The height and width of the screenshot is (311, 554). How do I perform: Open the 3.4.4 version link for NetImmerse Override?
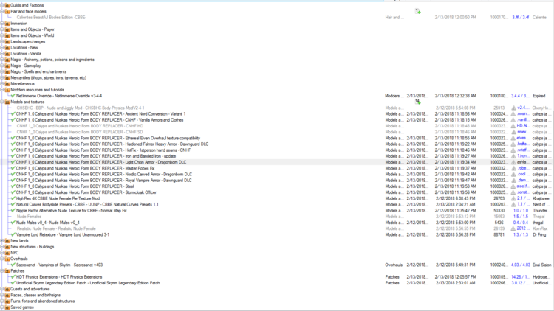click(520, 96)
